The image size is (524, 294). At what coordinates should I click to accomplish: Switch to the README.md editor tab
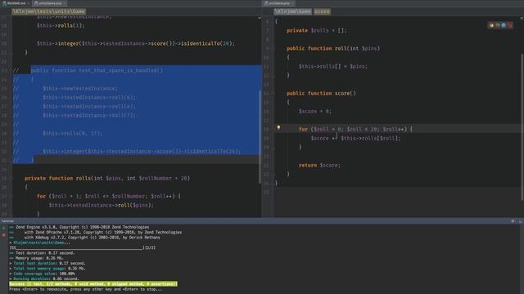tap(16, 3)
